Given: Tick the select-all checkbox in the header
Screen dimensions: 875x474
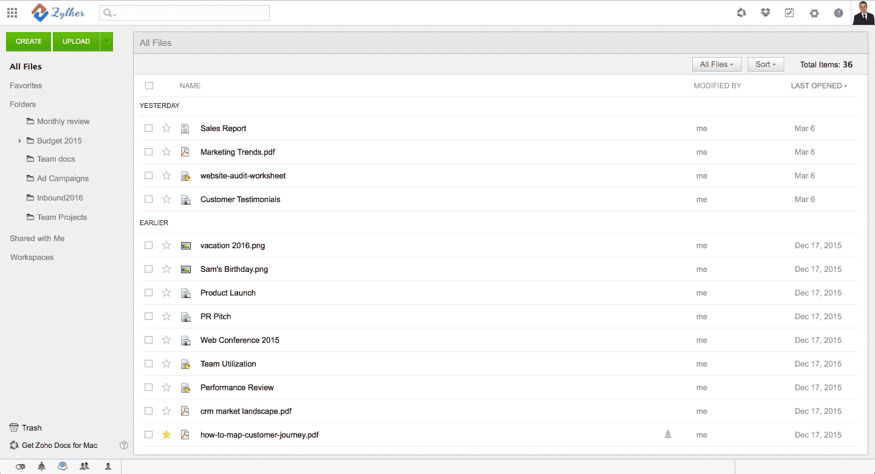Looking at the screenshot, I should pos(149,86).
